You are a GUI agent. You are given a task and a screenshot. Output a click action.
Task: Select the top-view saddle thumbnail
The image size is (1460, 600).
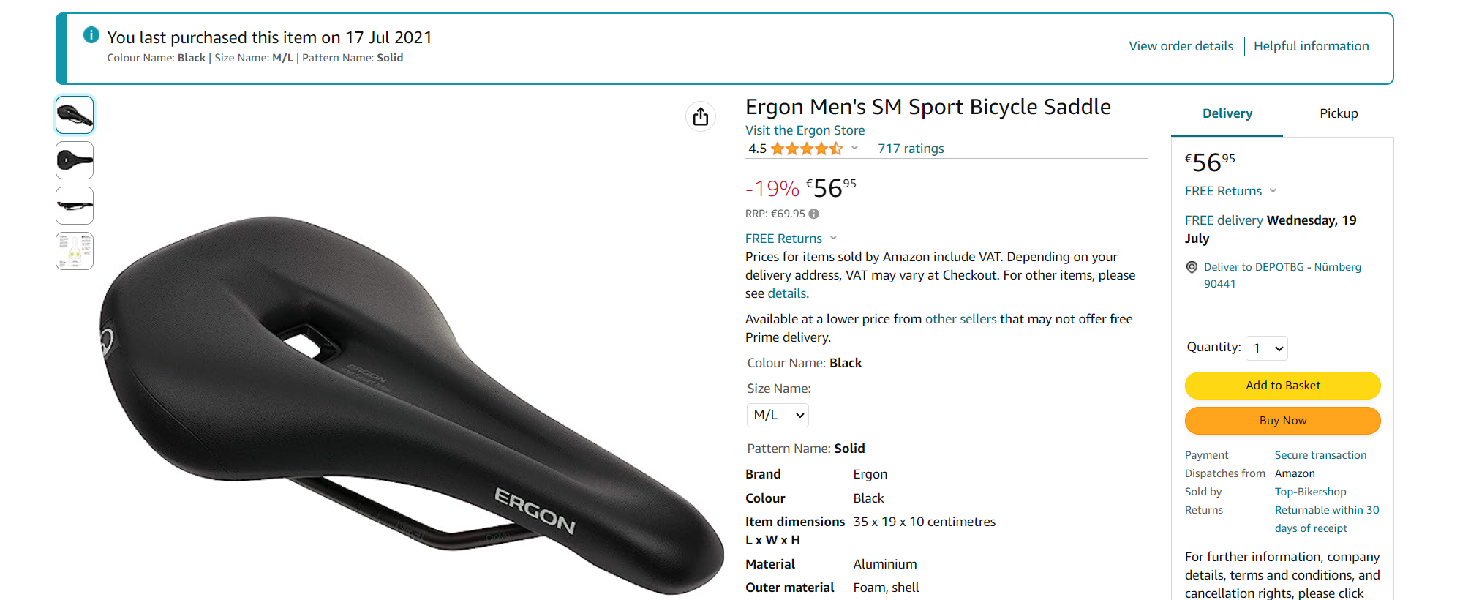75,160
